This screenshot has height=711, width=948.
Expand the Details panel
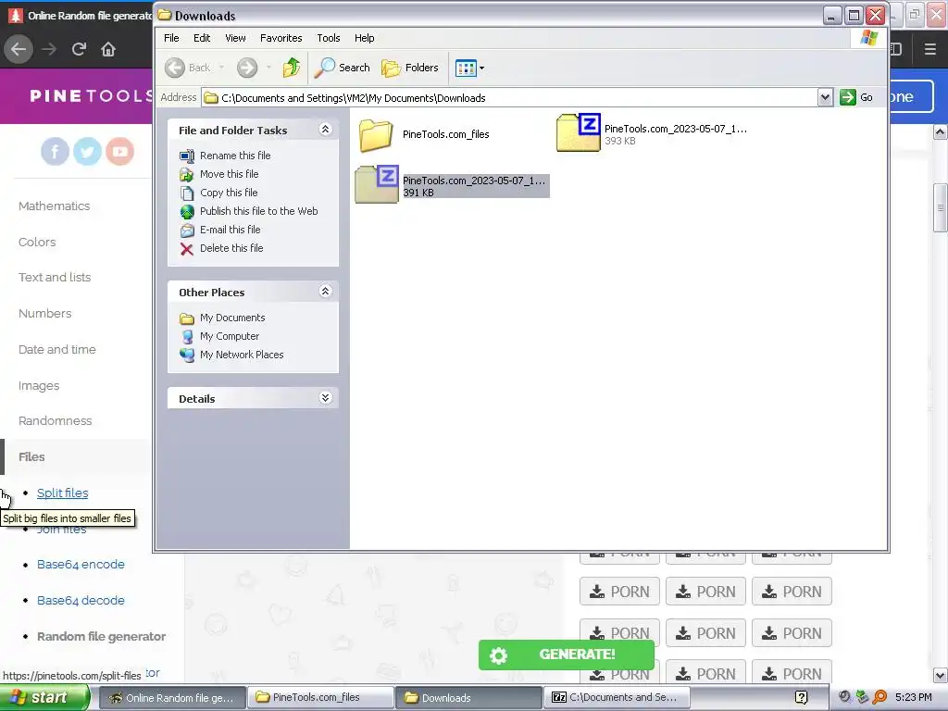coord(325,398)
